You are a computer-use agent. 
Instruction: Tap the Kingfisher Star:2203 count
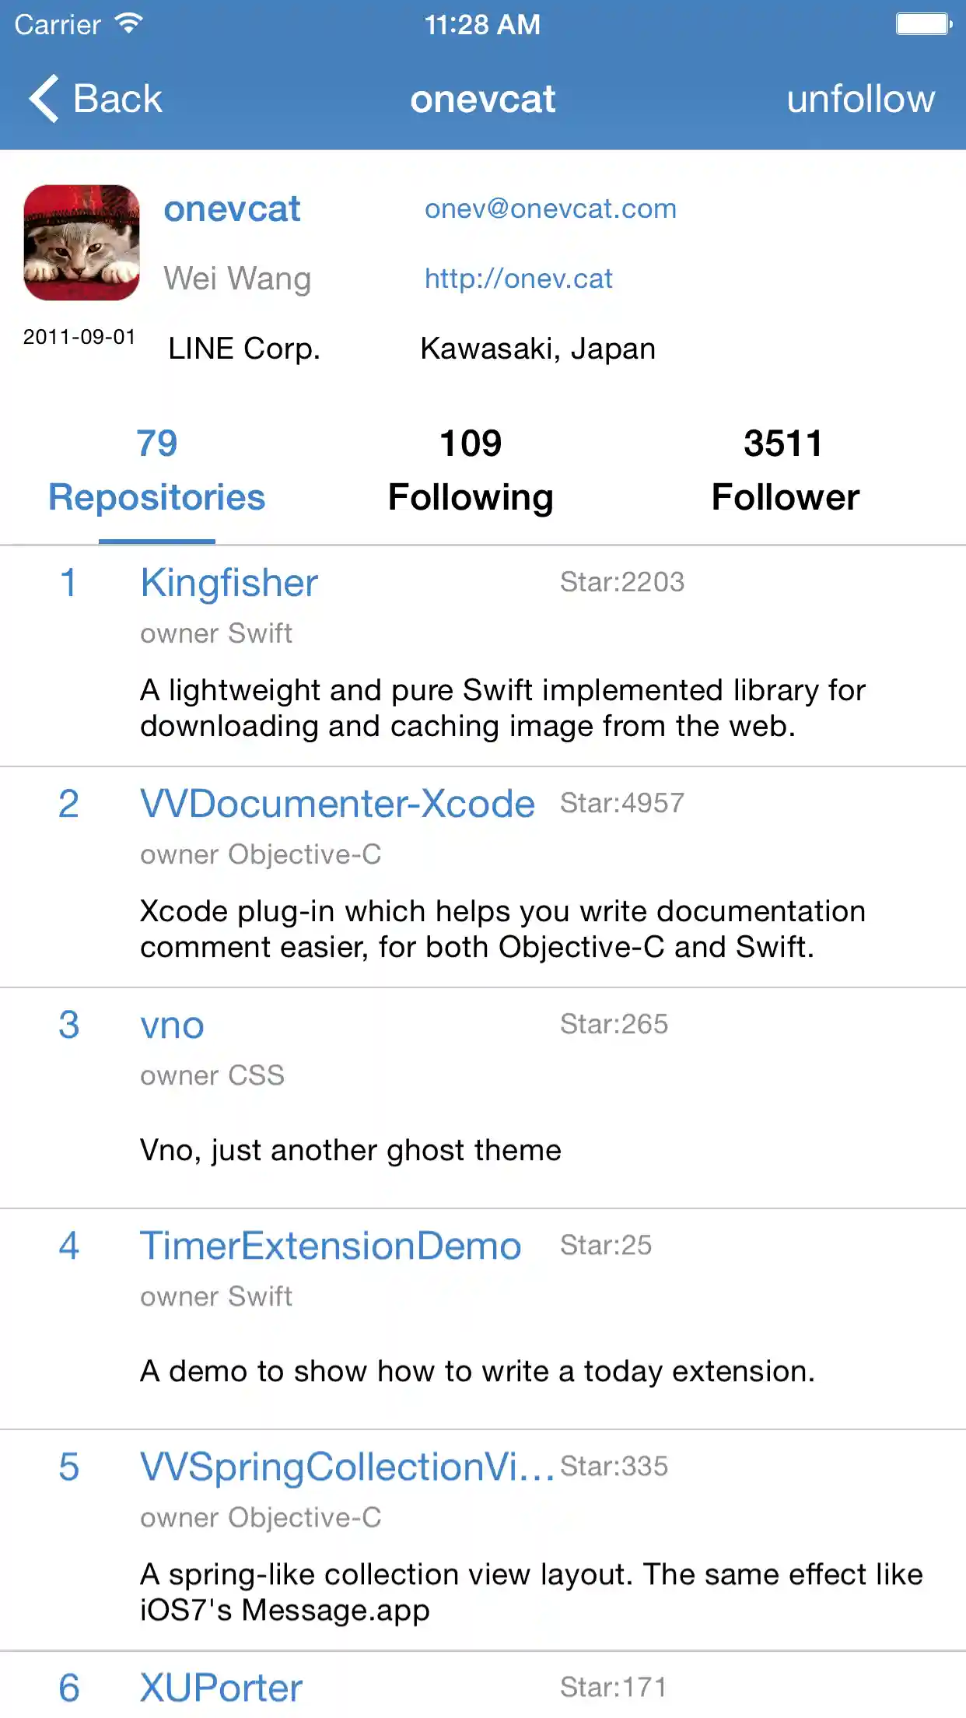coord(622,582)
